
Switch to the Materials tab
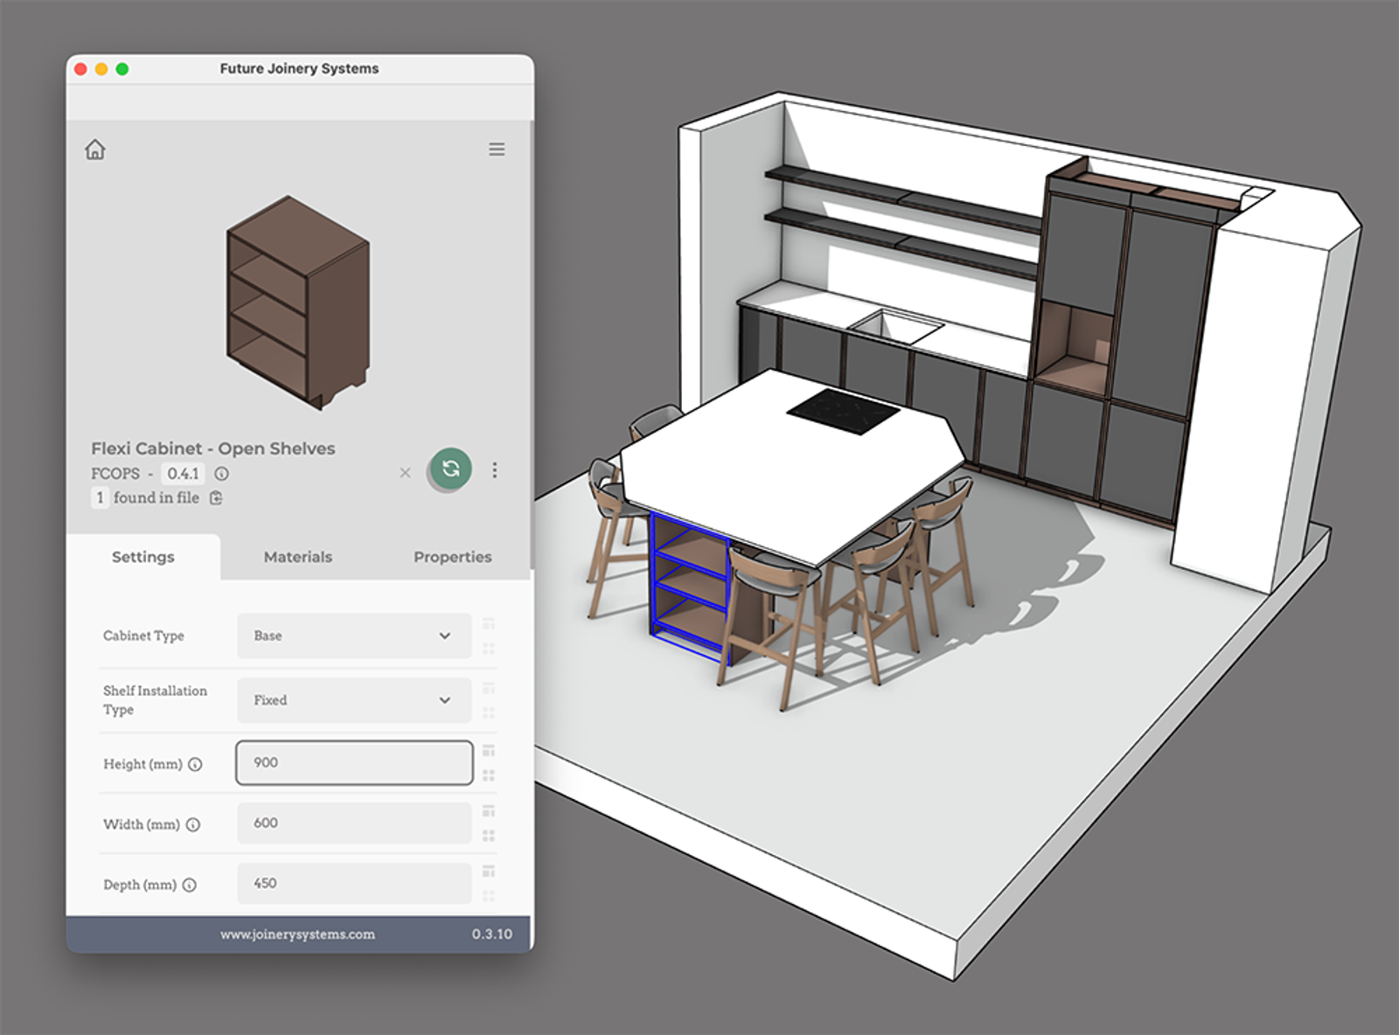297,557
